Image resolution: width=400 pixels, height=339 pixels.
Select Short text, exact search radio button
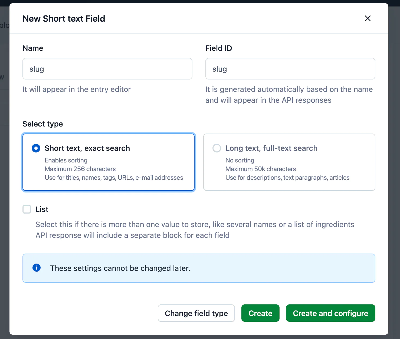click(36, 148)
